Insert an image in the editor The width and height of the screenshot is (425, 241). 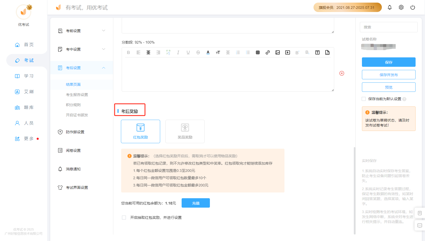pos(278,52)
